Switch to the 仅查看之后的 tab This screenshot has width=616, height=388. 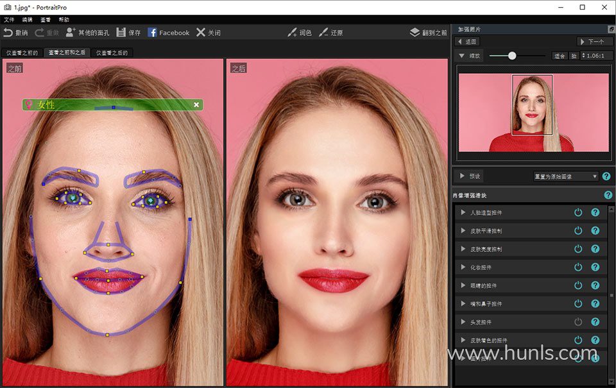113,53
